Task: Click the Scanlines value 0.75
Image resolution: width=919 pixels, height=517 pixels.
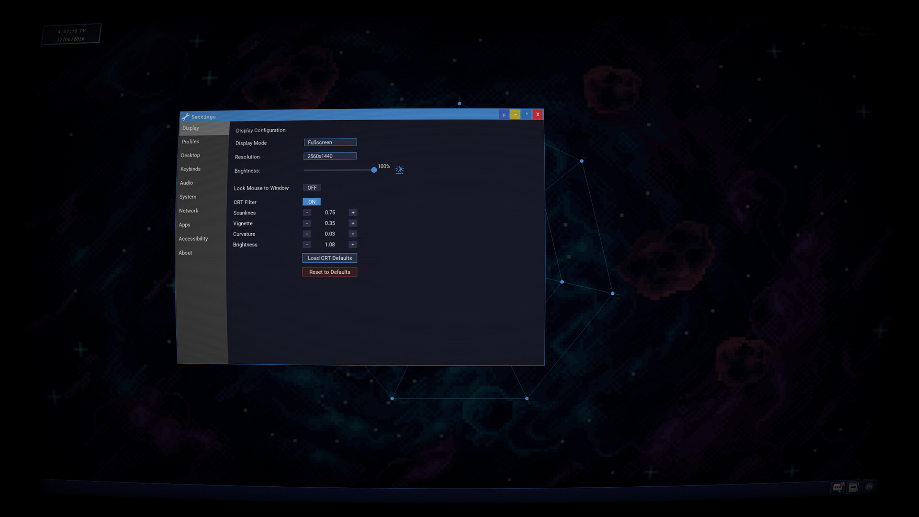Action: click(330, 213)
